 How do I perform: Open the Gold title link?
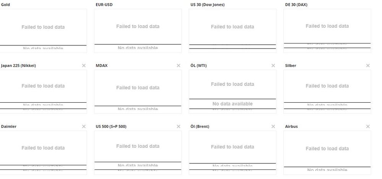[x=5, y=5]
